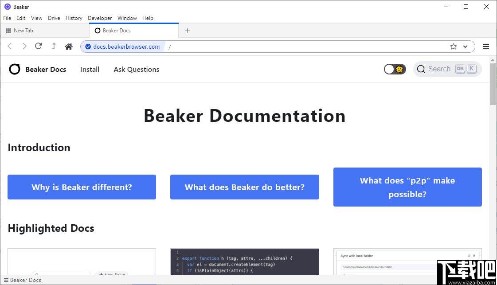Click the back navigation arrow

[10, 46]
